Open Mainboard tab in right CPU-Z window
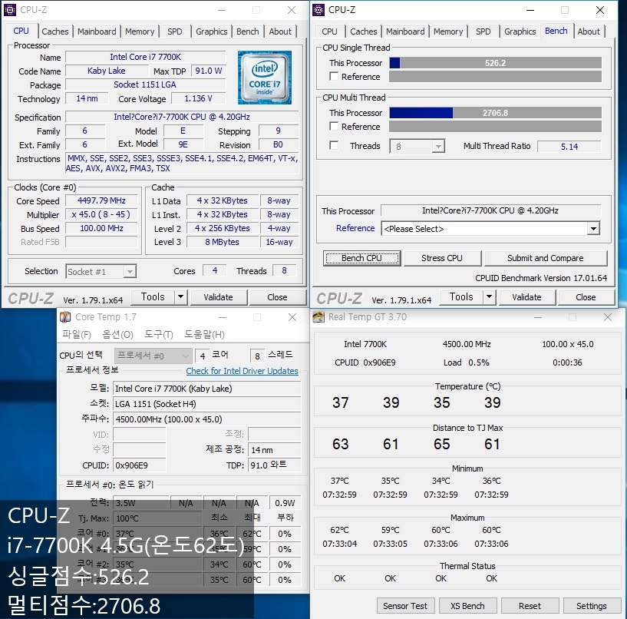The image size is (627, 619). click(405, 31)
